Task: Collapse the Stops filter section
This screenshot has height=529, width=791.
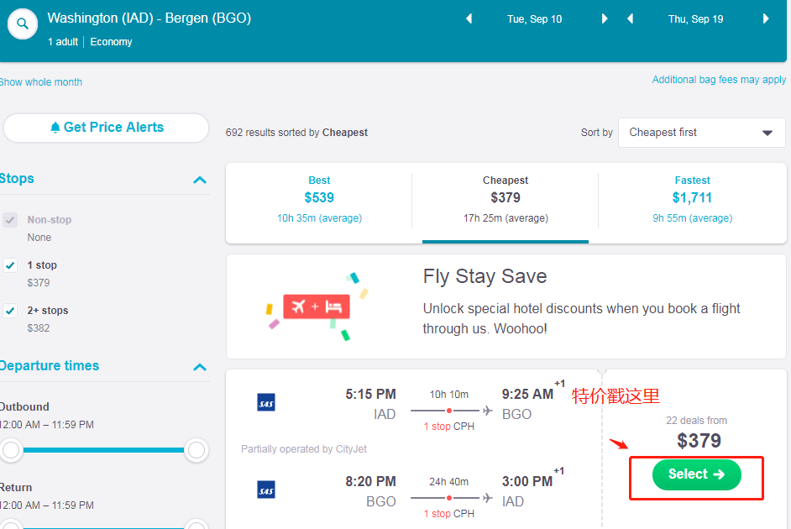Action: 200,180
